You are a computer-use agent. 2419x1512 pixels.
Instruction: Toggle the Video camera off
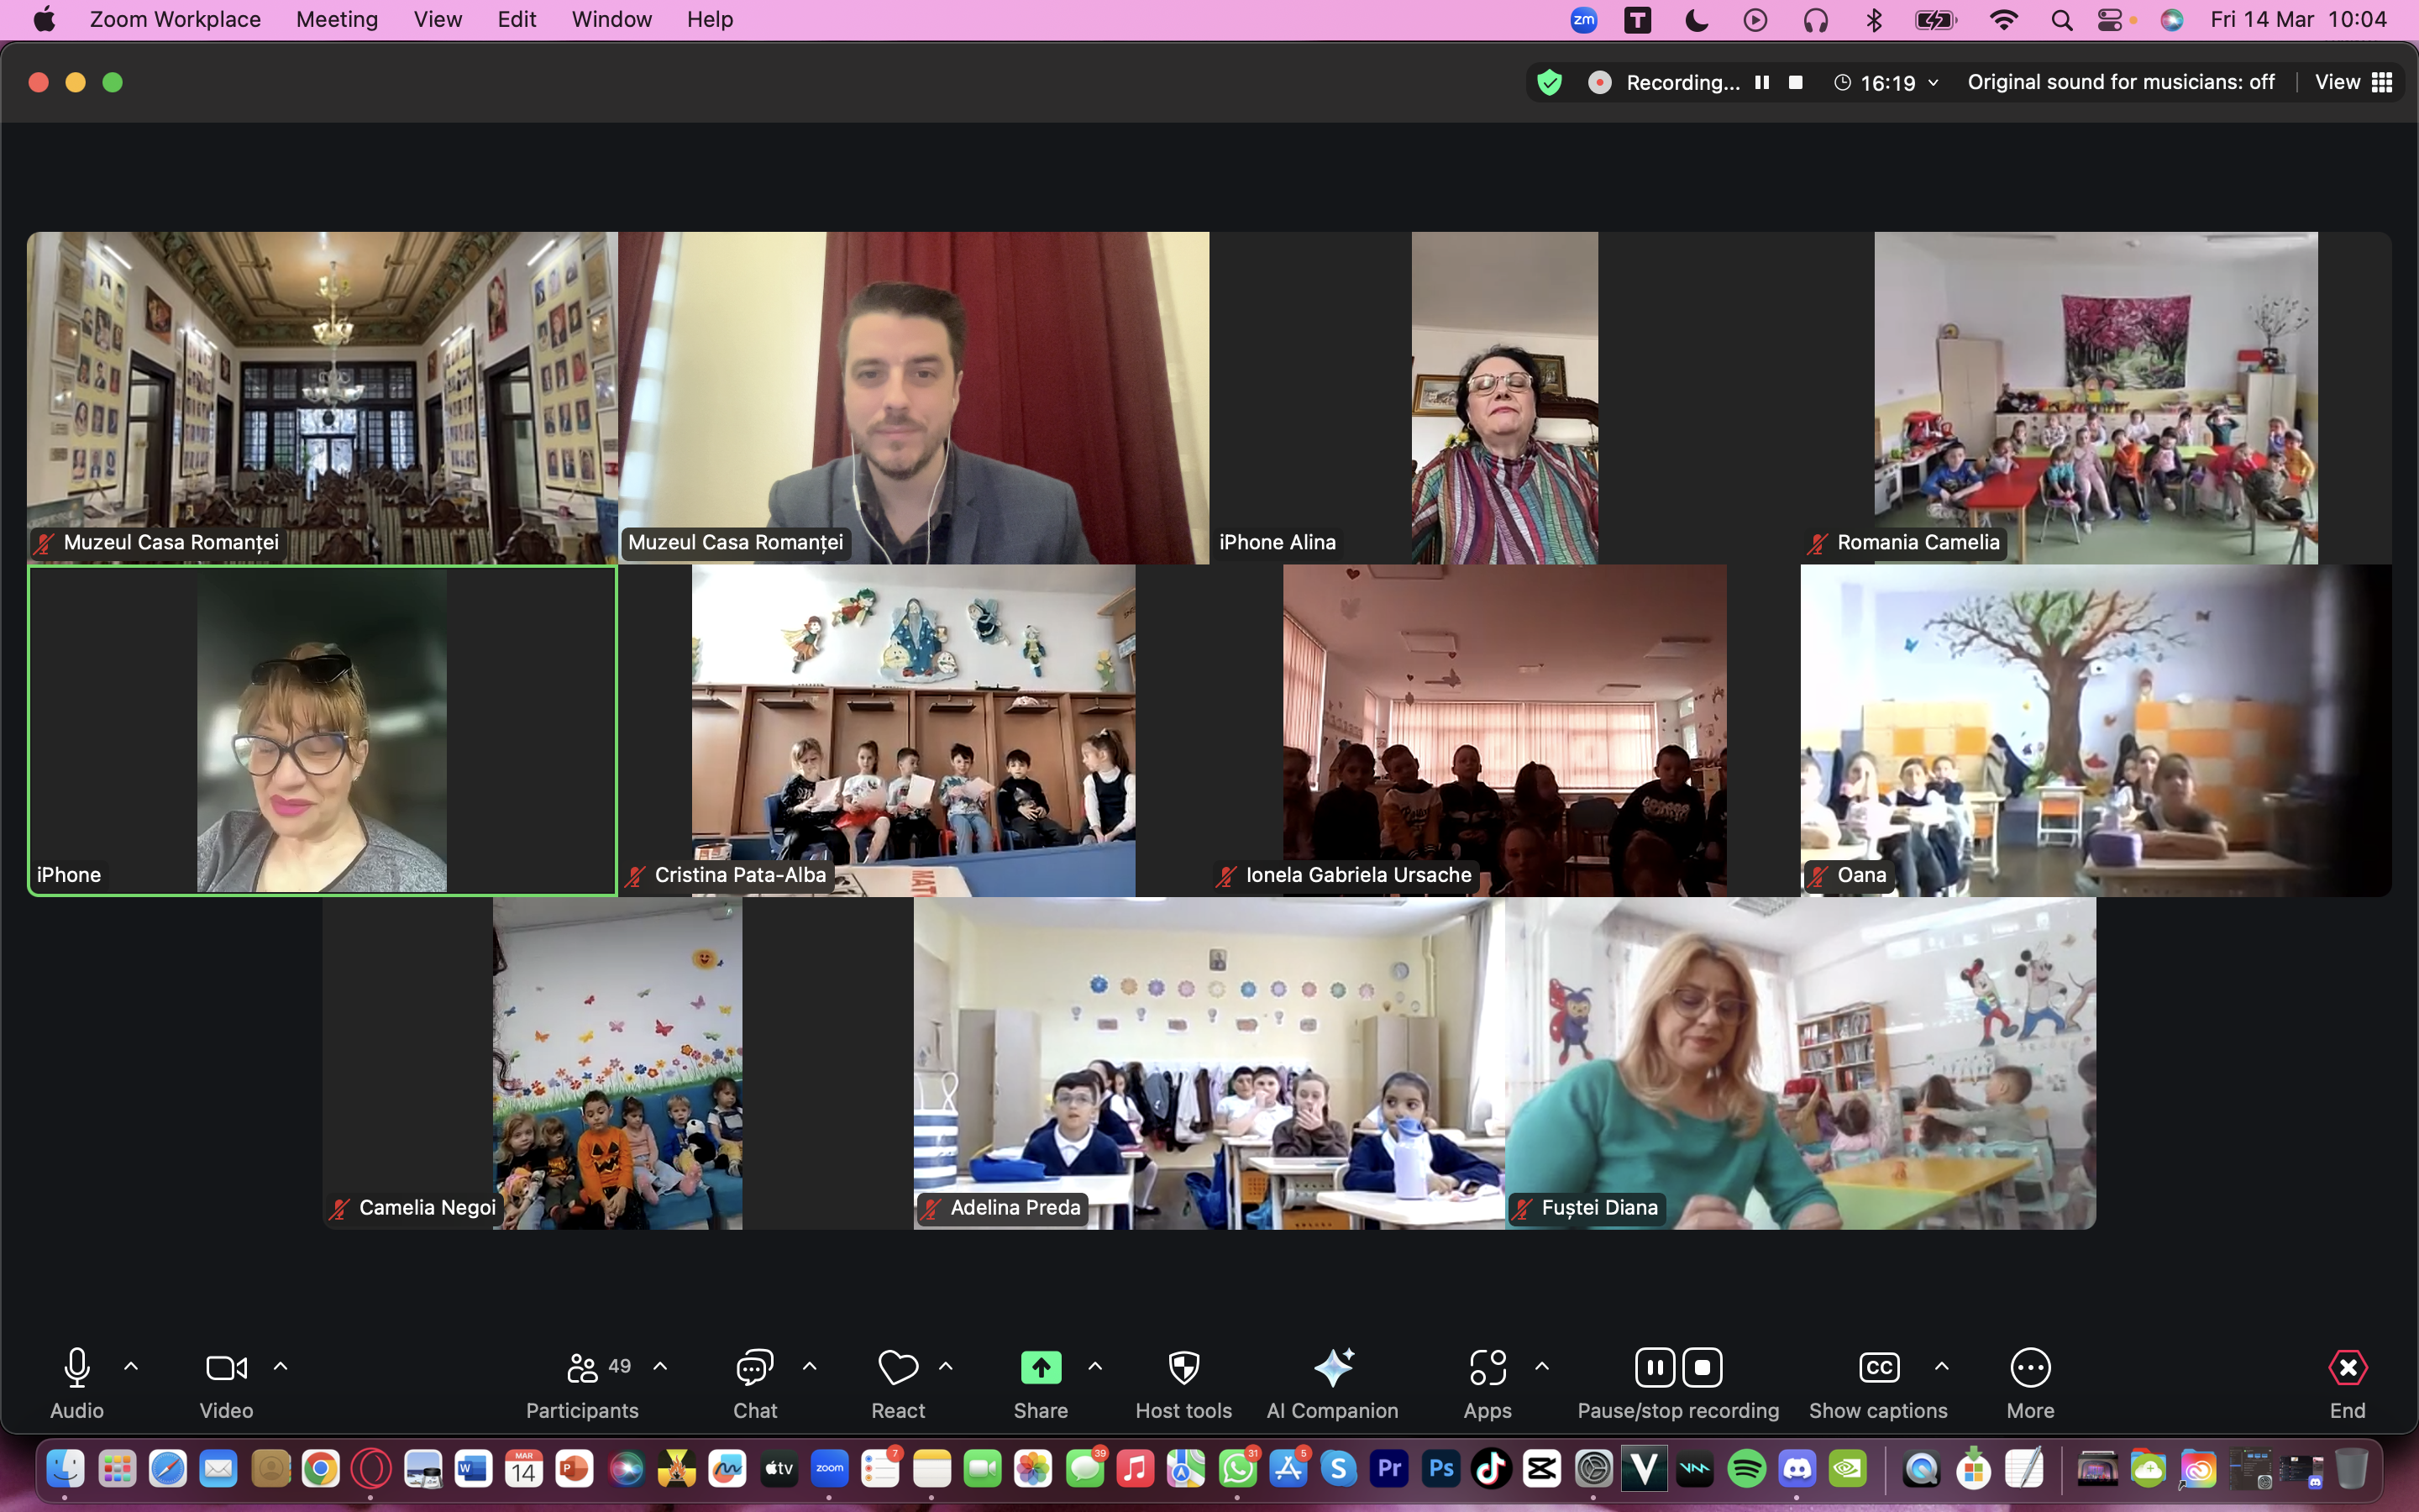pos(226,1367)
